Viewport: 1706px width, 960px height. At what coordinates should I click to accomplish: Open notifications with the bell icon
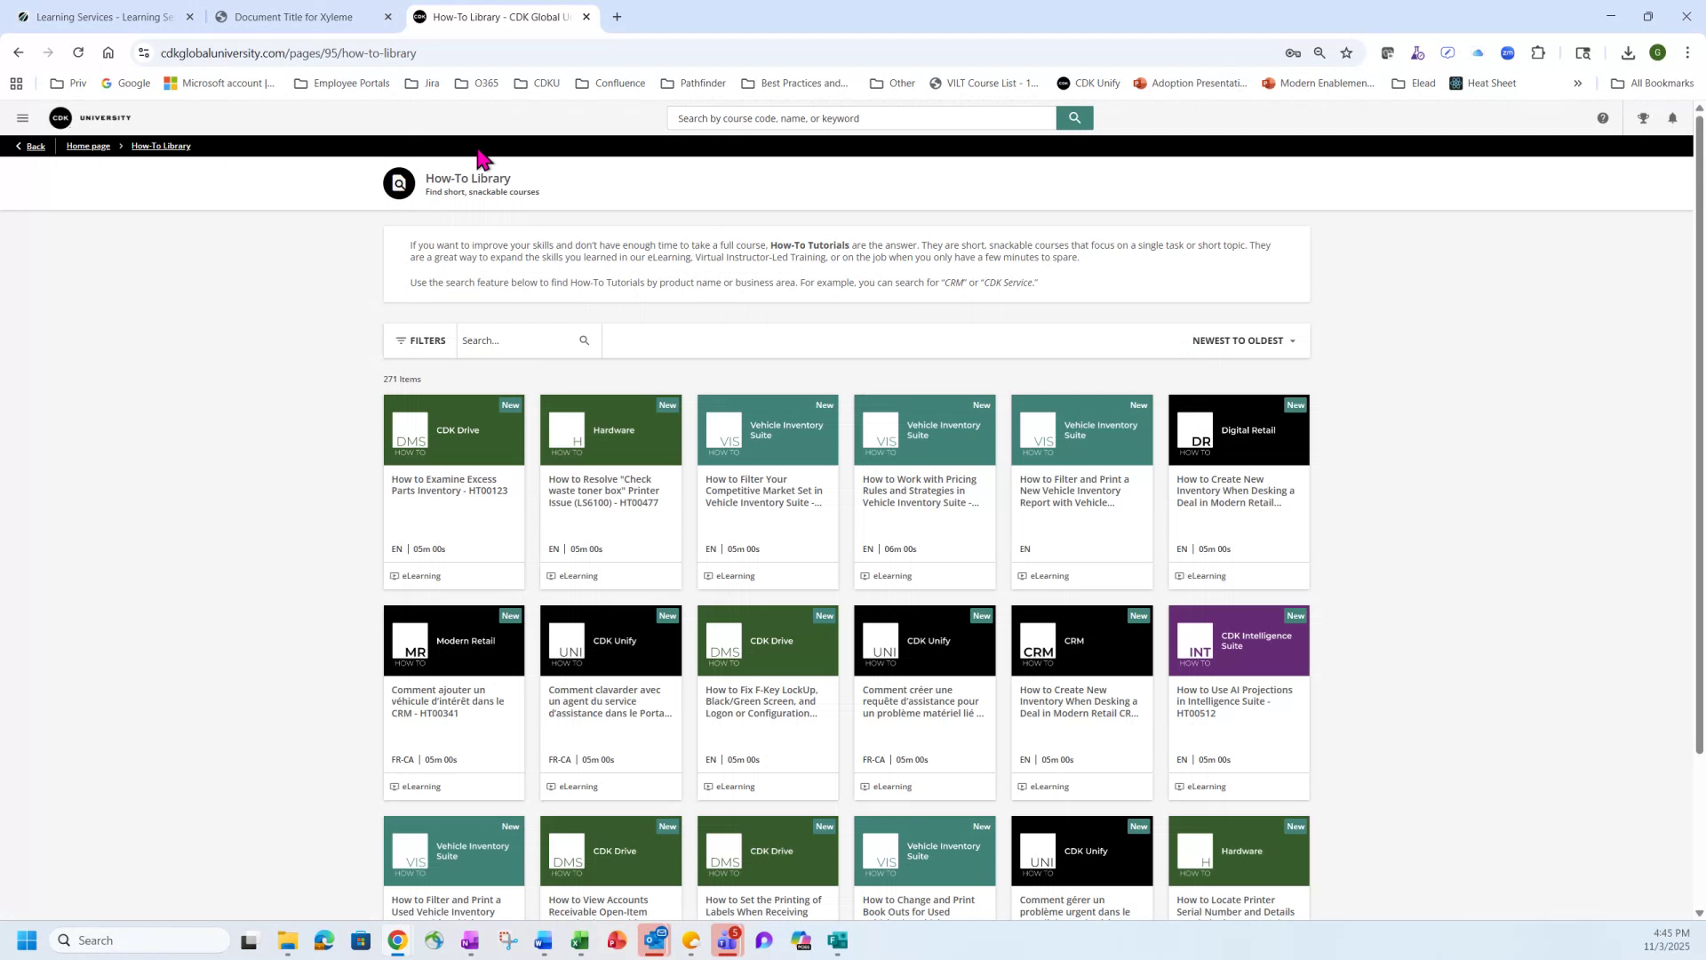(1672, 117)
